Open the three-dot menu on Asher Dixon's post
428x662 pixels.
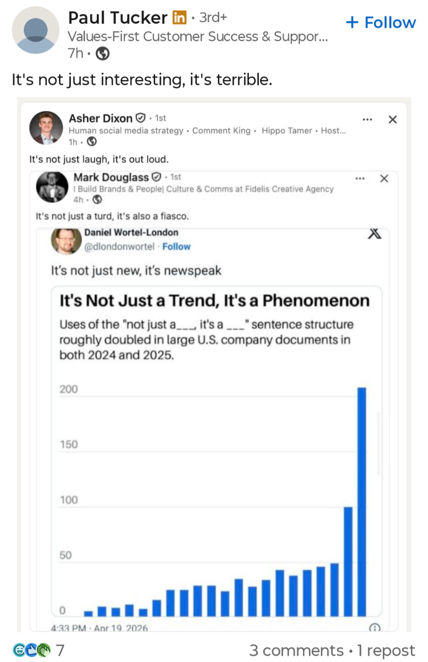point(367,119)
